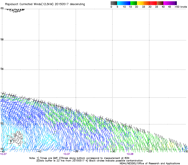Click the longitude label '-36'
This screenshot has height=165, width=188.
pos(113,151)
